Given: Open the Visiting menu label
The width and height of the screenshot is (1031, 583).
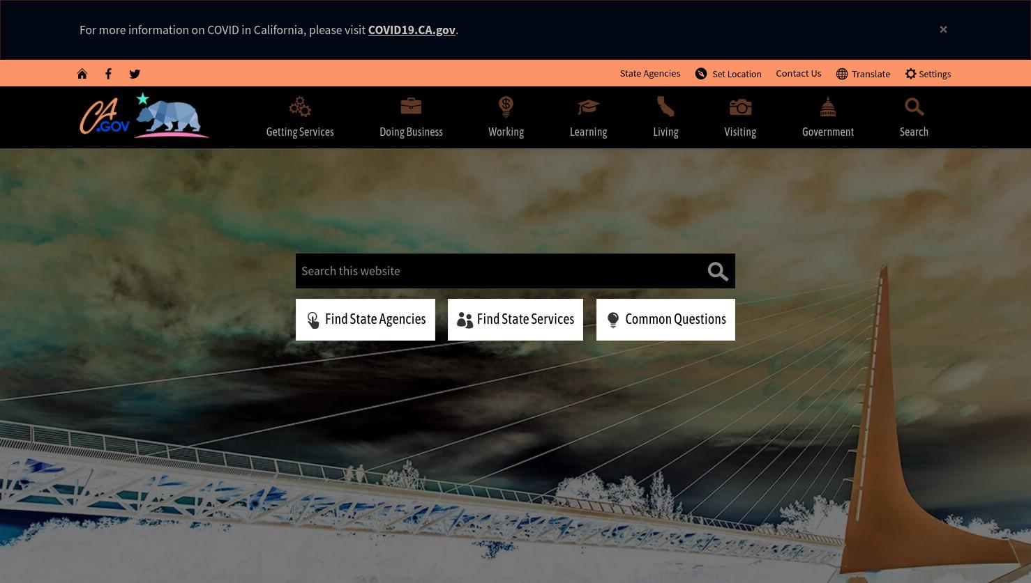Looking at the screenshot, I should coord(740,132).
